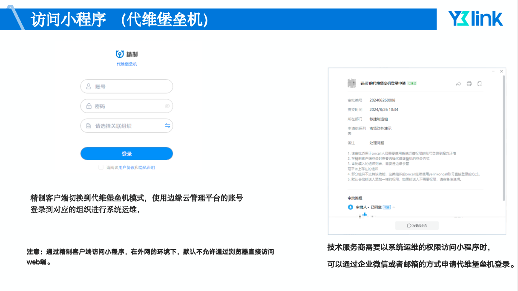Click the green 已通过 status tag
Viewport: 518px width, 291px height.
point(412,83)
